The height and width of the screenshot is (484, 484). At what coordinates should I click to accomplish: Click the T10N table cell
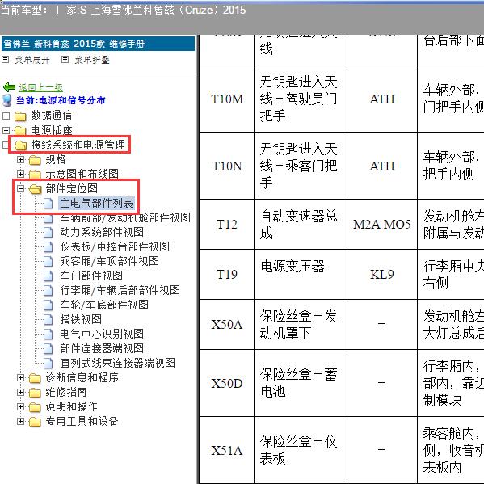pyautogui.click(x=227, y=166)
